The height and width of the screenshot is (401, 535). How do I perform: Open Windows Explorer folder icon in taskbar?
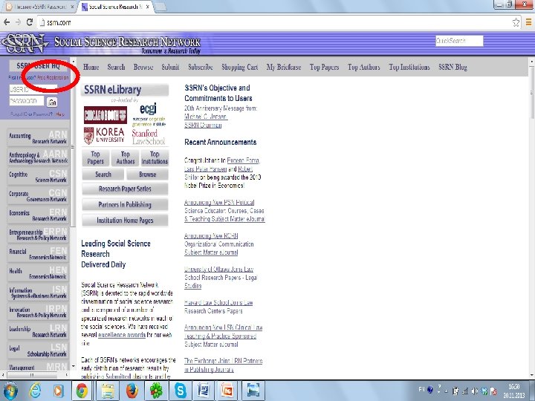(x=108, y=391)
